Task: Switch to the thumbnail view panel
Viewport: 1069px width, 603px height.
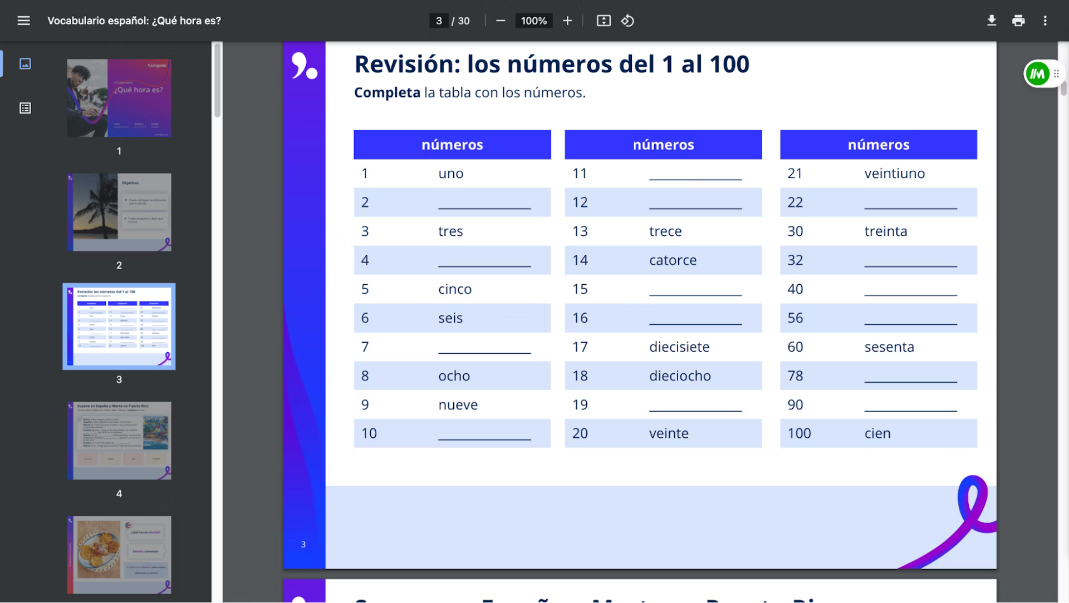Action: (25, 63)
